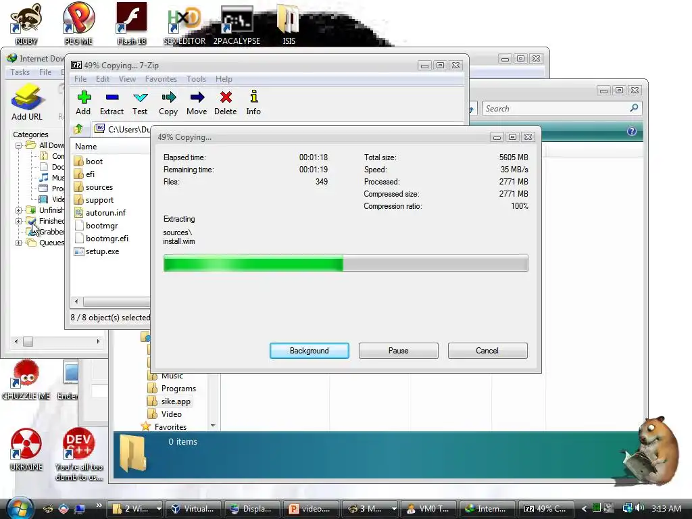
Task: Click the Add toolbar icon in 7-Zip
Action: click(x=83, y=103)
